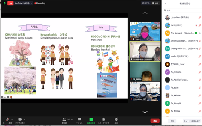The height and width of the screenshot is (126, 202).
Task: Collapse participants panel with top-left chevron
Action: click(165, 4)
